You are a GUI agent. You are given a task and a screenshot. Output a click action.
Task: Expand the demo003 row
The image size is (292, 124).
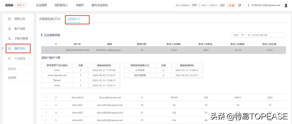coord(46,120)
